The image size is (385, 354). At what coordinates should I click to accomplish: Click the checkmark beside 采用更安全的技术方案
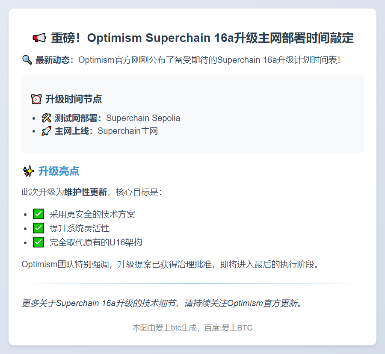point(38,214)
